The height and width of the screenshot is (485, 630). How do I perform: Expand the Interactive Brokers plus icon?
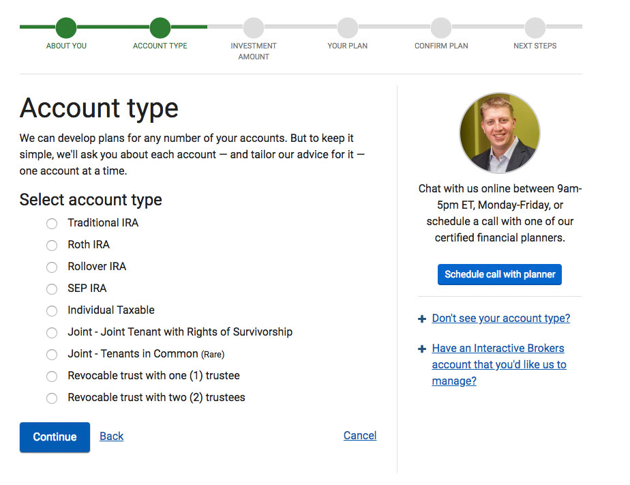click(x=422, y=349)
